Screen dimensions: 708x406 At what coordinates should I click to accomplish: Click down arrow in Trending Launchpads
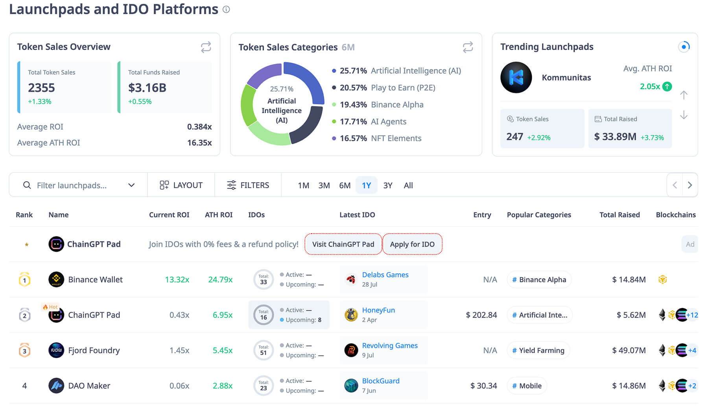(684, 115)
